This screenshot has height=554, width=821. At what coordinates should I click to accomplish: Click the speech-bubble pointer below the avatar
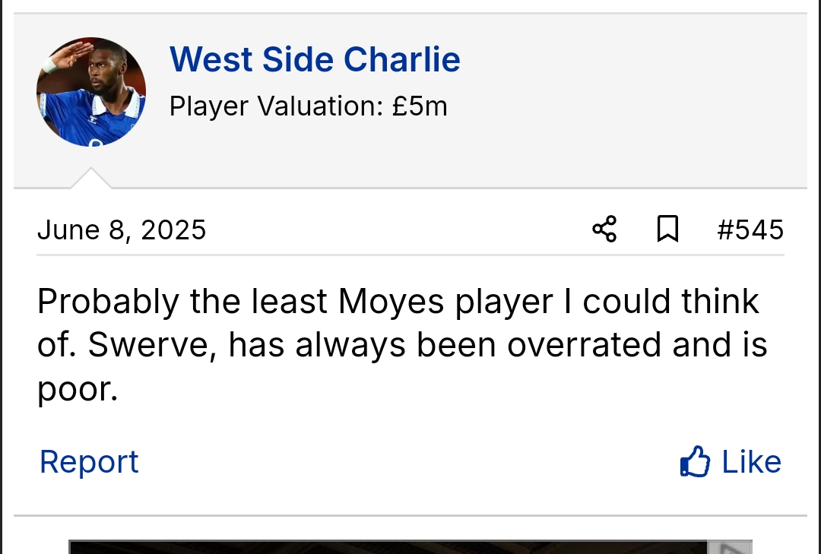tap(91, 179)
